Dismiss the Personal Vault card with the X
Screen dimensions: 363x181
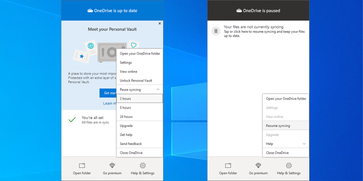click(x=160, y=24)
